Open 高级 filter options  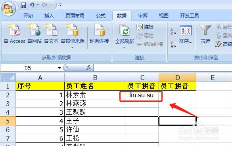[224, 44]
